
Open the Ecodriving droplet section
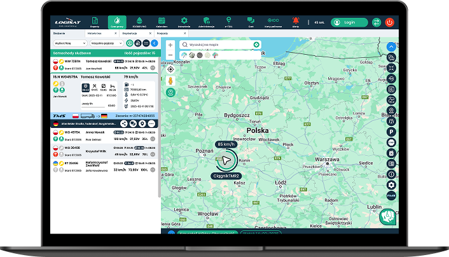(x=139, y=22)
